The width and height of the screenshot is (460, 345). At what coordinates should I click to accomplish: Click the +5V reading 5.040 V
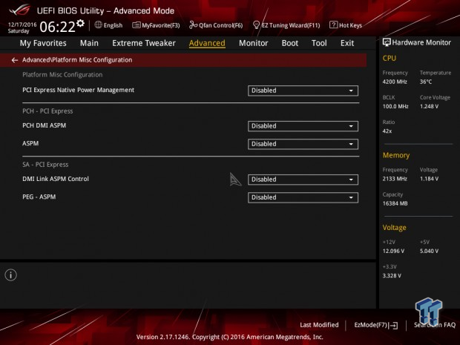point(429,251)
